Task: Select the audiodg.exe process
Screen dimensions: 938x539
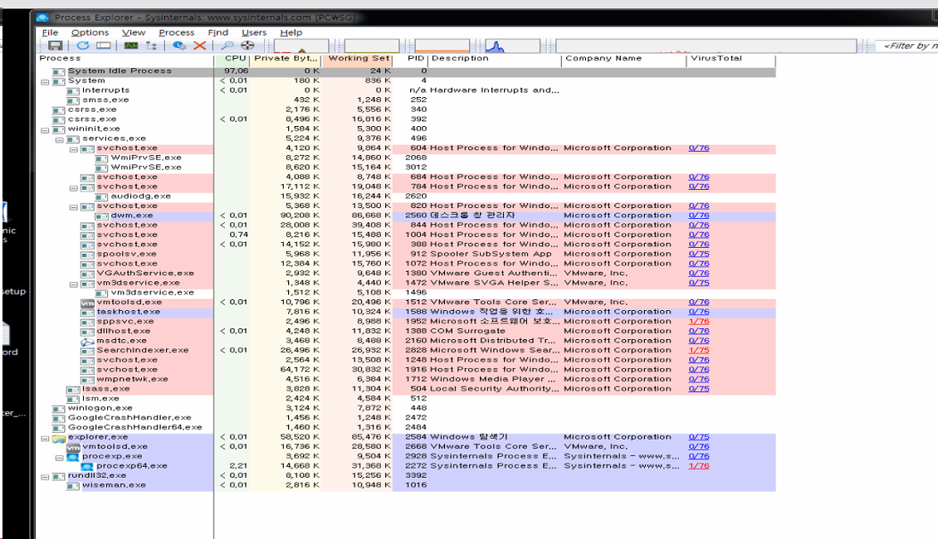Action: click(x=140, y=197)
